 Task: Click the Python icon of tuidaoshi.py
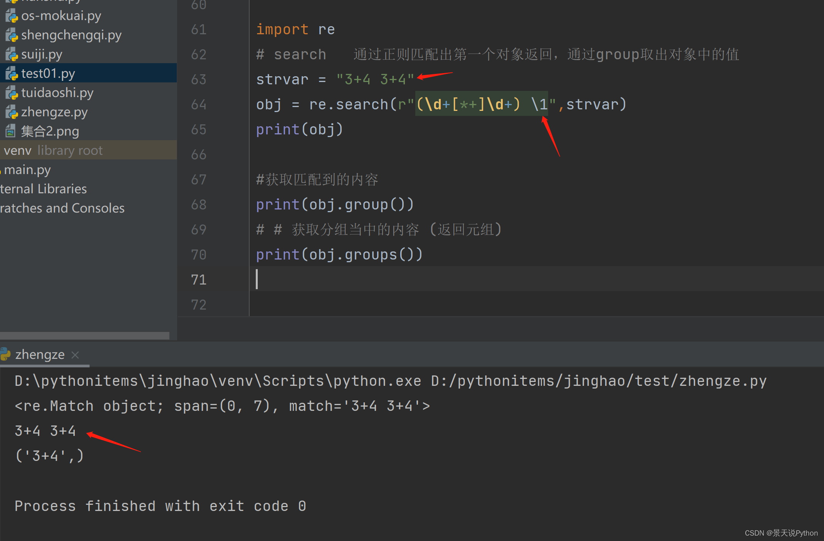(x=12, y=93)
